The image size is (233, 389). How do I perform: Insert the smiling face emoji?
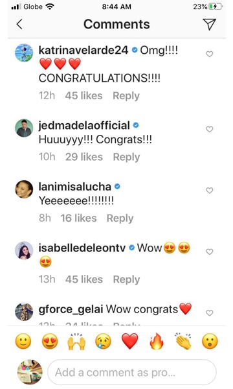pos(23,341)
